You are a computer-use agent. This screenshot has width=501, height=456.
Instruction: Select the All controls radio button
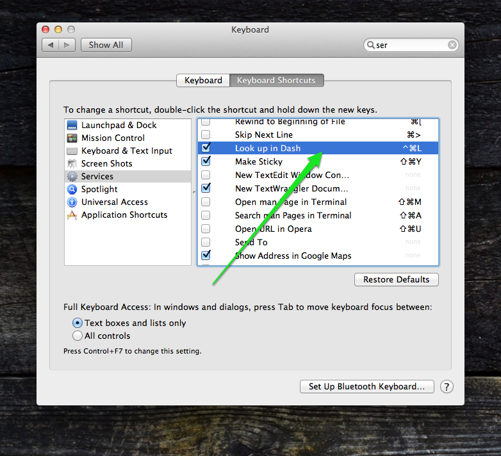tap(78, 336)
